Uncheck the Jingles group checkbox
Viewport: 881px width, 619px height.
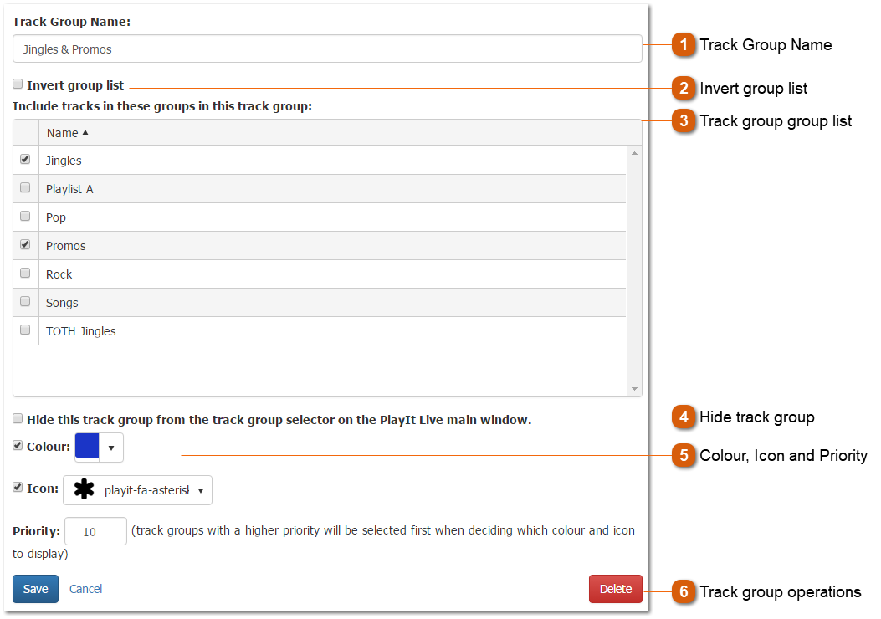click(x=25, y=158)
